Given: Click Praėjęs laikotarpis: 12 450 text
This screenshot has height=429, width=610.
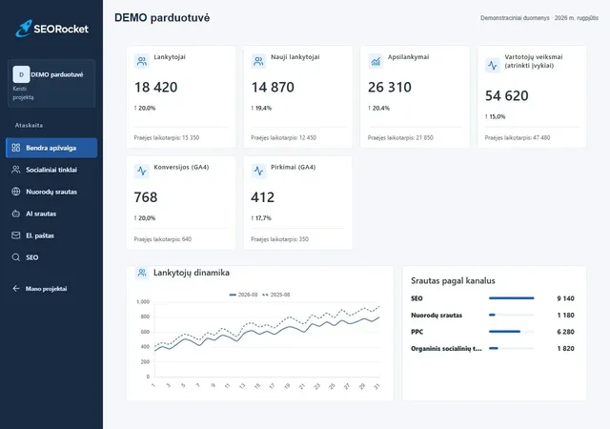Looking at the screenshot, I should [284, 138].
